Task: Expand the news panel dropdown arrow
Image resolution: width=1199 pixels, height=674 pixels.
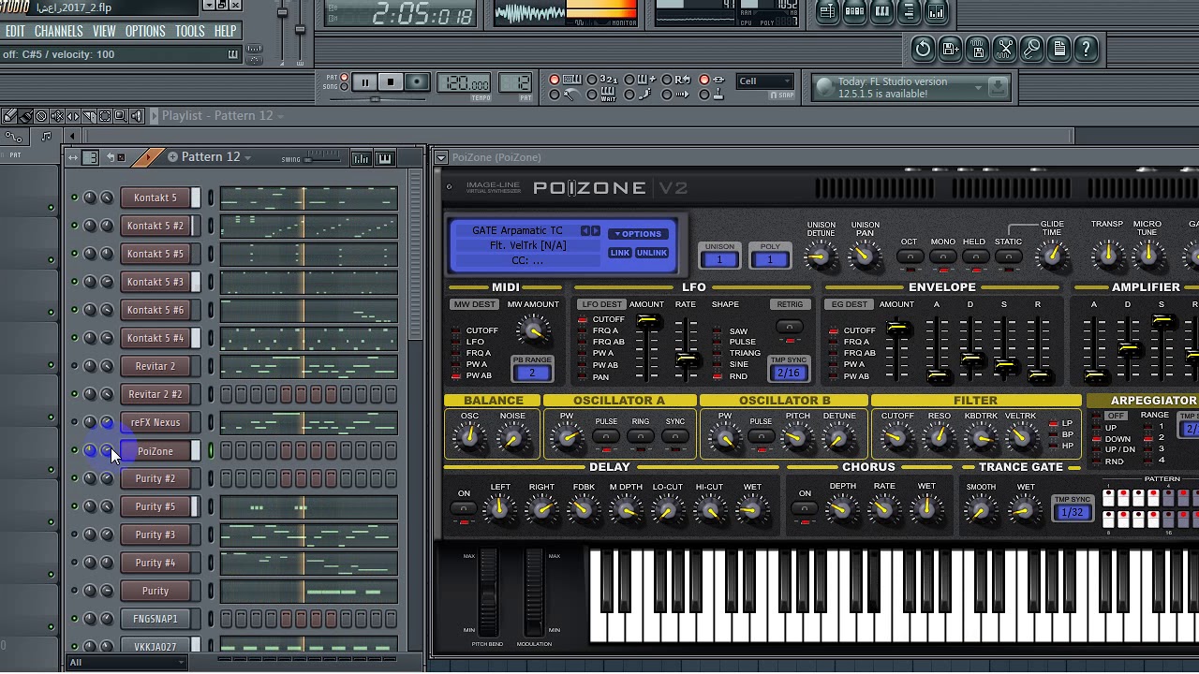Action: coord(978,87)
